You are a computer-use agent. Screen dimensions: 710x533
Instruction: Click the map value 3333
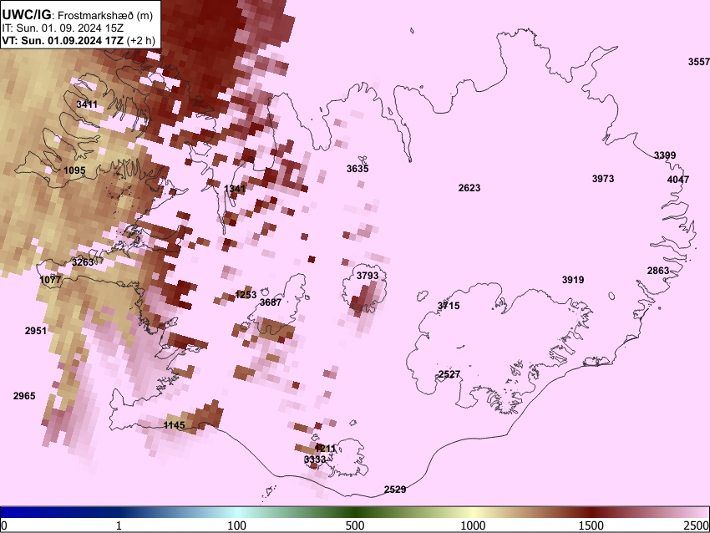click(315, 459)
